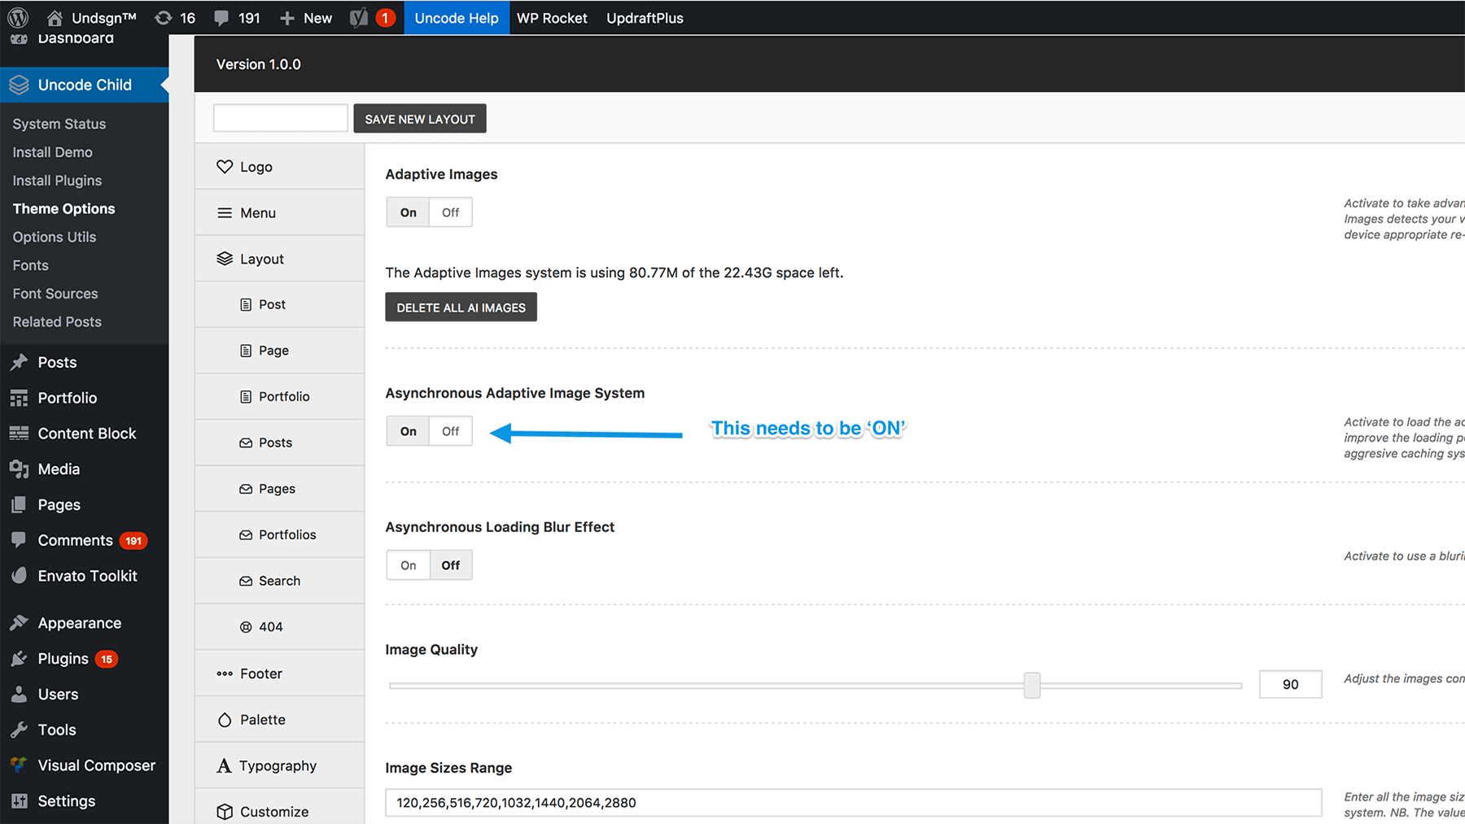Viewport: 1465px width, 824px height.
Task: Expand the Menu options section
Action: coord(257,213)
